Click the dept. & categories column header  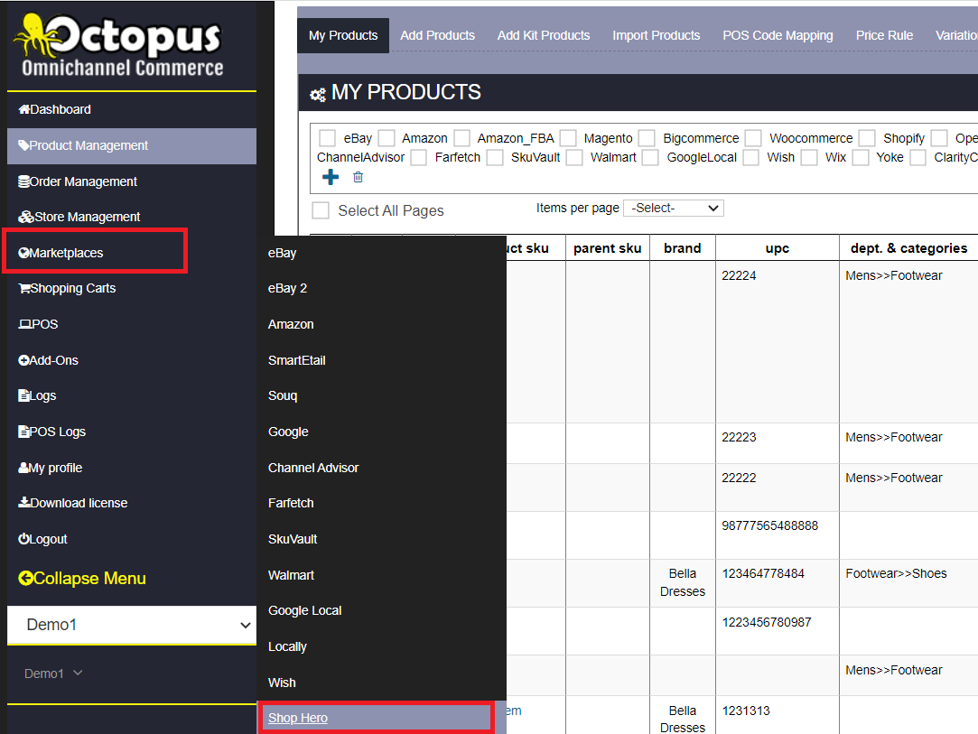(x=908, y=248)
